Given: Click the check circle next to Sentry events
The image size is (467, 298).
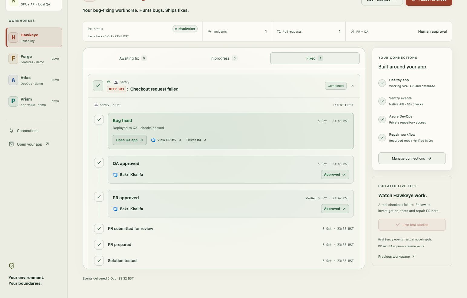Looking at the screenshot, I should coord(382,101).
